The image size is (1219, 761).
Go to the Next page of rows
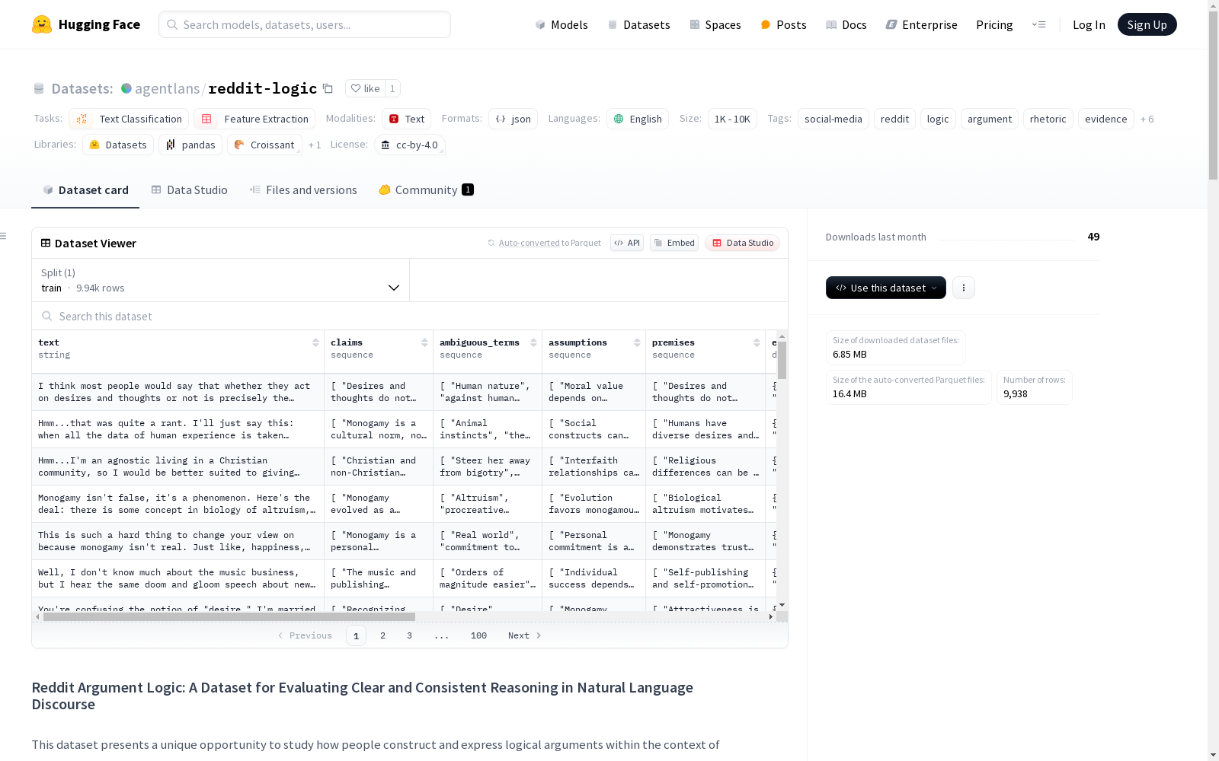pyautogui.click(x=525, y=635)
